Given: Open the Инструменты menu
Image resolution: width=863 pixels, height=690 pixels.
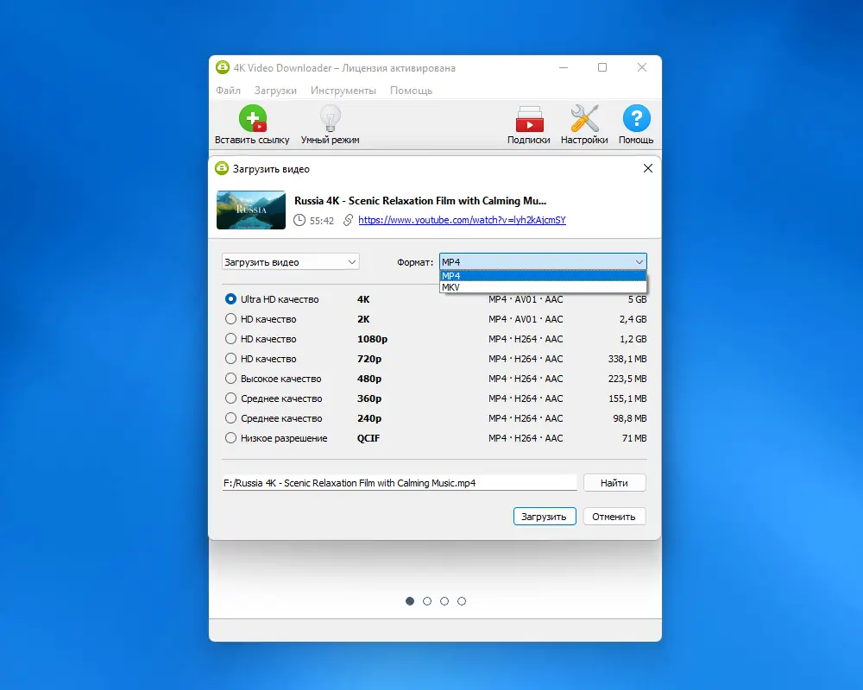Looking at the screenshot, I should (343, 91).
